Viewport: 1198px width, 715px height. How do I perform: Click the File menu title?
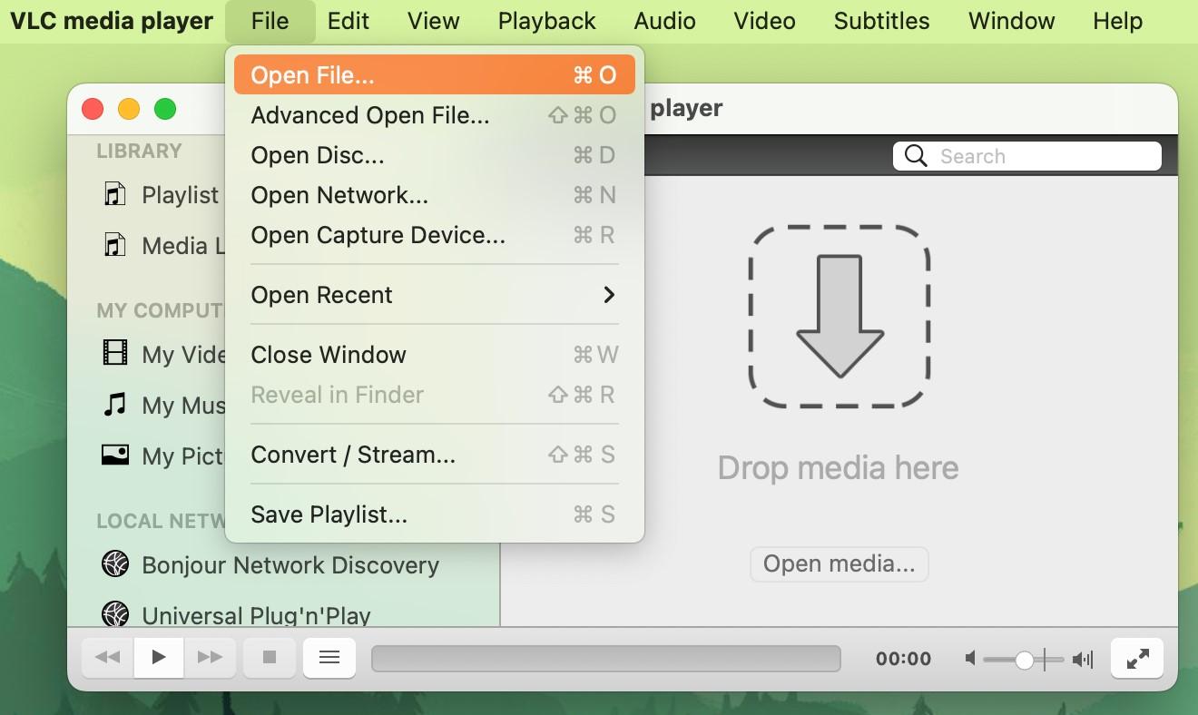[270, 21]
